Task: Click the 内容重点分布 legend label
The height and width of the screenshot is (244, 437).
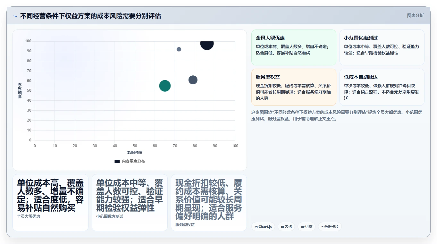Action: (133, 161)
